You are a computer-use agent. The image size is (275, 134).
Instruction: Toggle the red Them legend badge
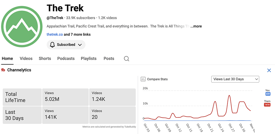click(x=267, y=105)
